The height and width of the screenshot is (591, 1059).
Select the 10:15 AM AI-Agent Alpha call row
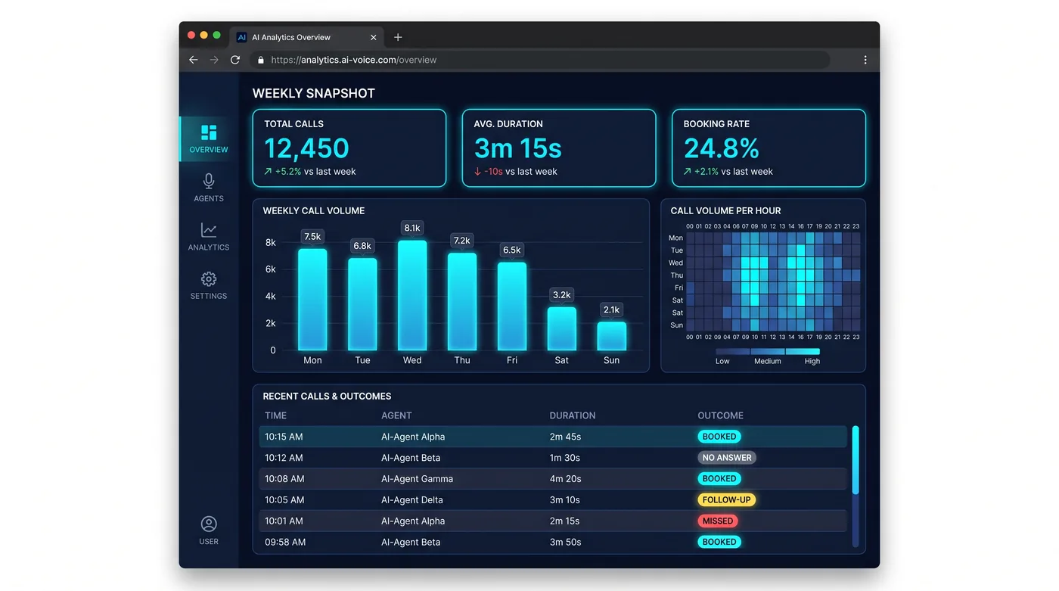(x=553, y=437)
